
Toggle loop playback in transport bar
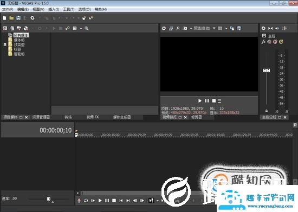[x=86, y=201]
